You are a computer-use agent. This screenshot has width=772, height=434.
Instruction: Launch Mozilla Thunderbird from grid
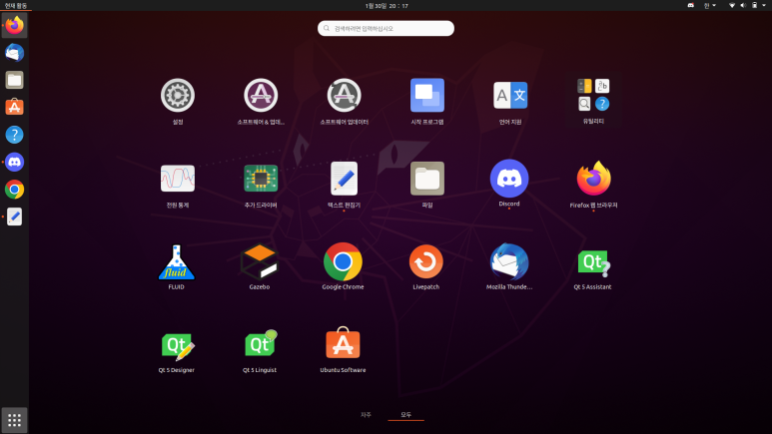(x=509, y=261)
